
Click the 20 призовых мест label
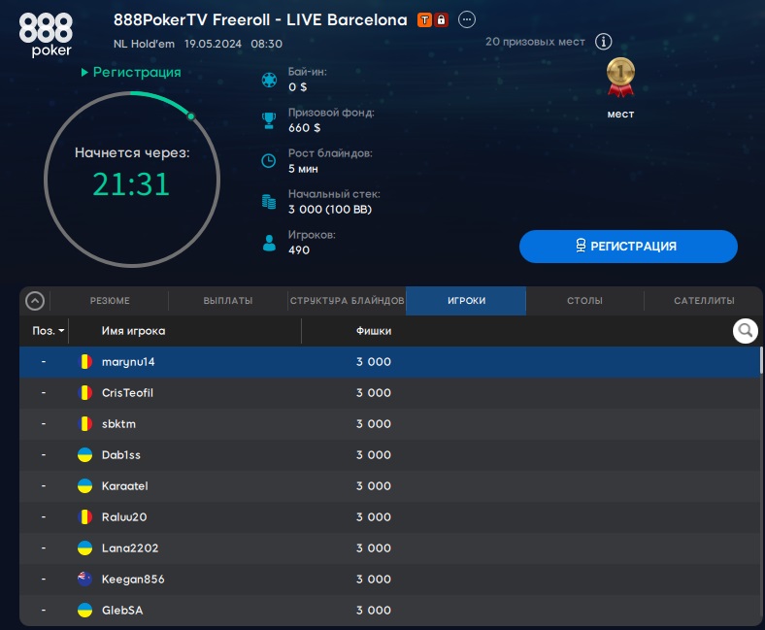[535, 42]
